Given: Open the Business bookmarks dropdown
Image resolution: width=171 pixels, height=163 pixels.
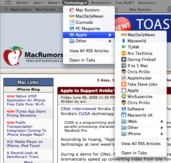Looking at the screenshot, I should click(147, 3).
